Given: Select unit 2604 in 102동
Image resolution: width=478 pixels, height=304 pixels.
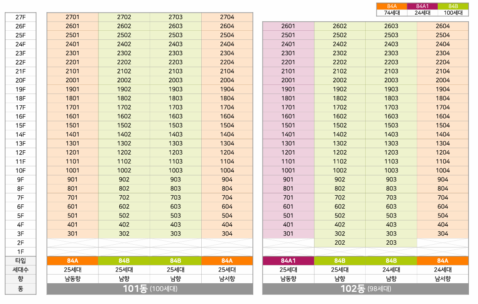Looking at the screenshot, I should click(x=442, y=26).
